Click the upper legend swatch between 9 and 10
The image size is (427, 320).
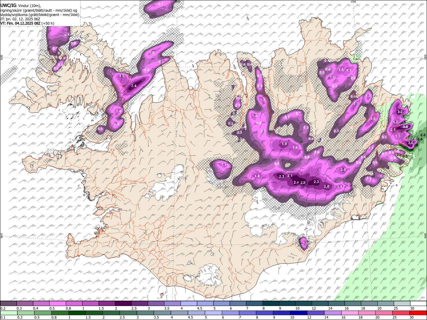(288, 304)
